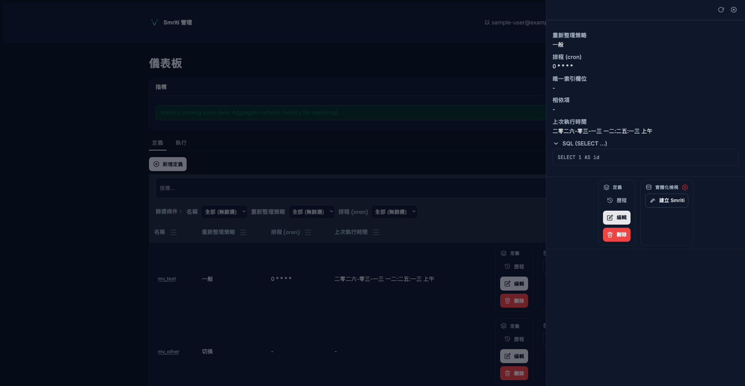Viewport: 745px width, 386px height.
Task: Open 上次執行時間 column menu icon
Action: 376,232
